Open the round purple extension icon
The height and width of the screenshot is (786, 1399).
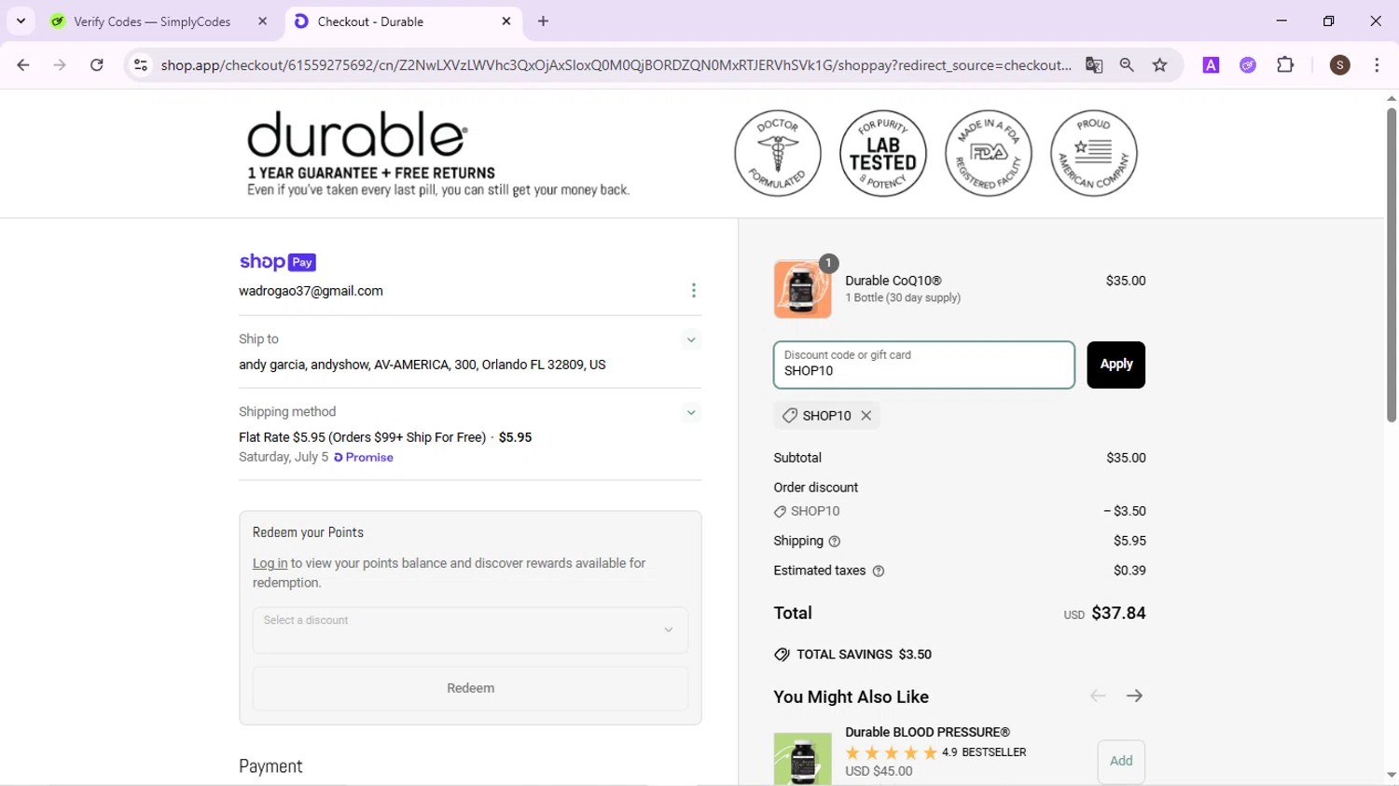[1248, 65]
